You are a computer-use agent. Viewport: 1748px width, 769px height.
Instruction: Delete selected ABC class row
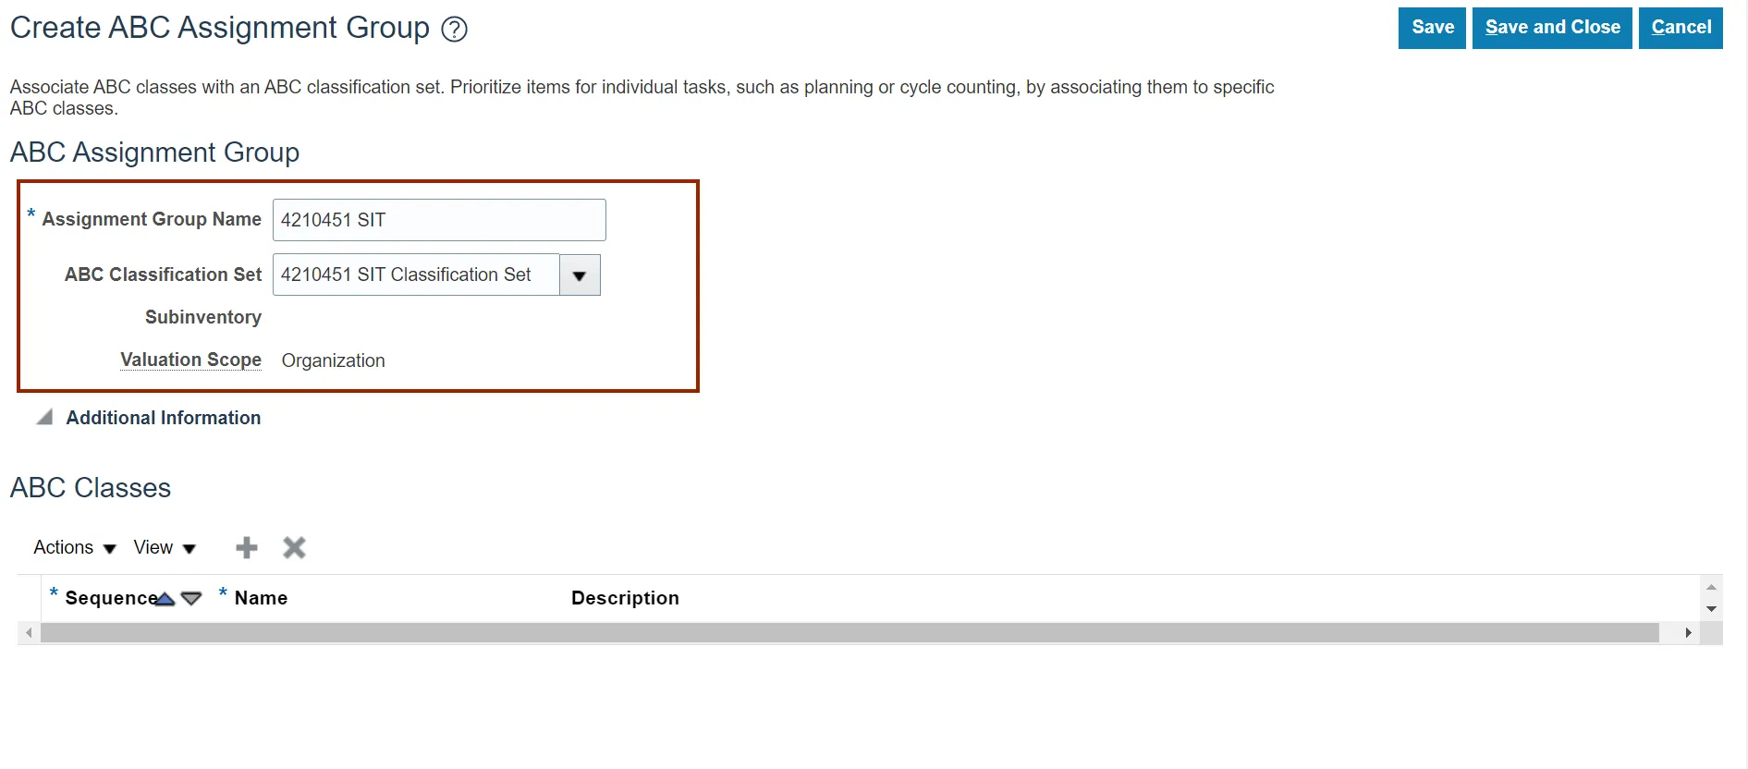coord(294,548)
